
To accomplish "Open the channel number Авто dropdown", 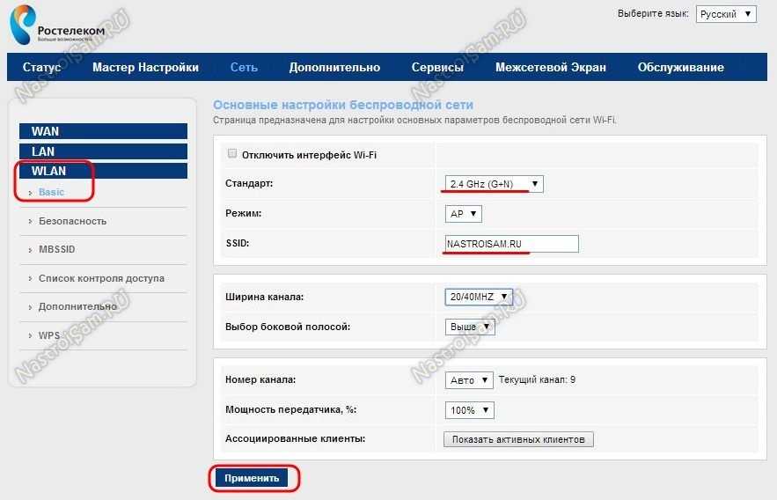I will click(x=470, y=380).
